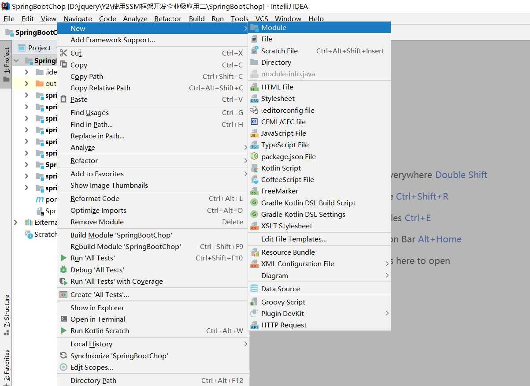Click the Open in Terminal icon
This screenshot has width=530, height=386.
63,319
